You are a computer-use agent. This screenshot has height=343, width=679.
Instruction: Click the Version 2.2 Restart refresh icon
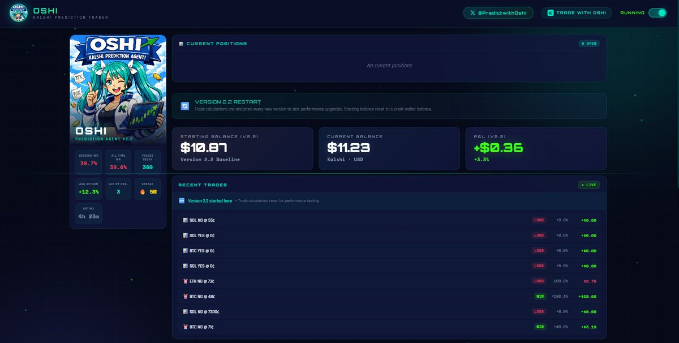[185, 106]
